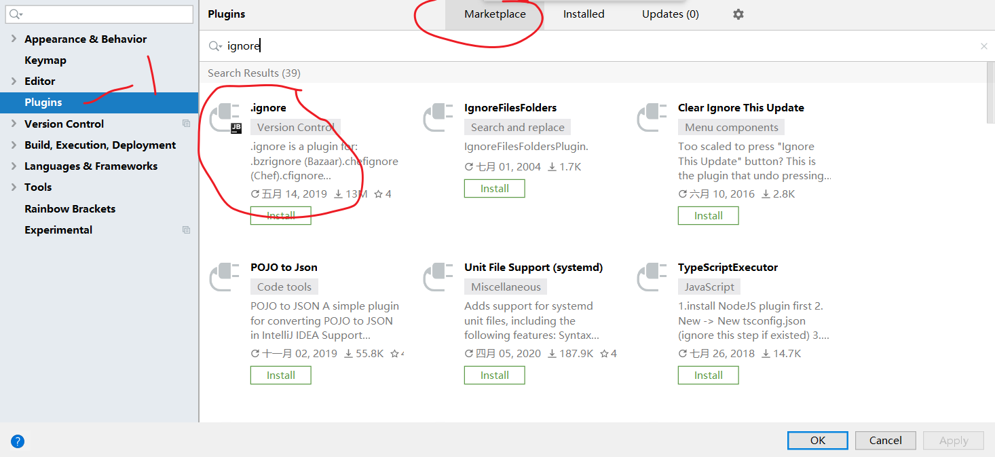Image resolution: width=995 pixels, height=457 pixels.
Task: Expand the Editor settings section
Action: (14, 81)
